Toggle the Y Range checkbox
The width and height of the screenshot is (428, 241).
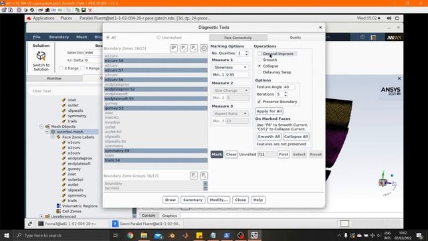click(x=82, y=68)
